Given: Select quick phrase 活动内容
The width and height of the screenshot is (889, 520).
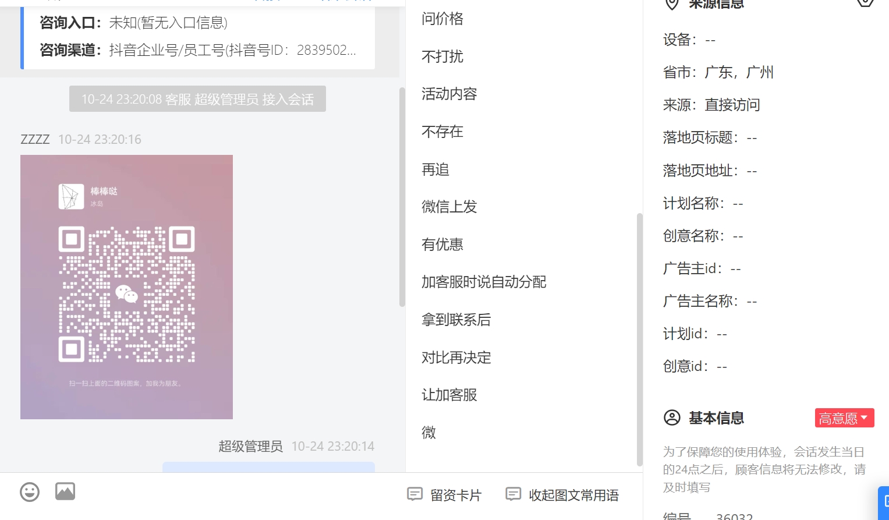Looking at the screenshot, I should point(449,94).
